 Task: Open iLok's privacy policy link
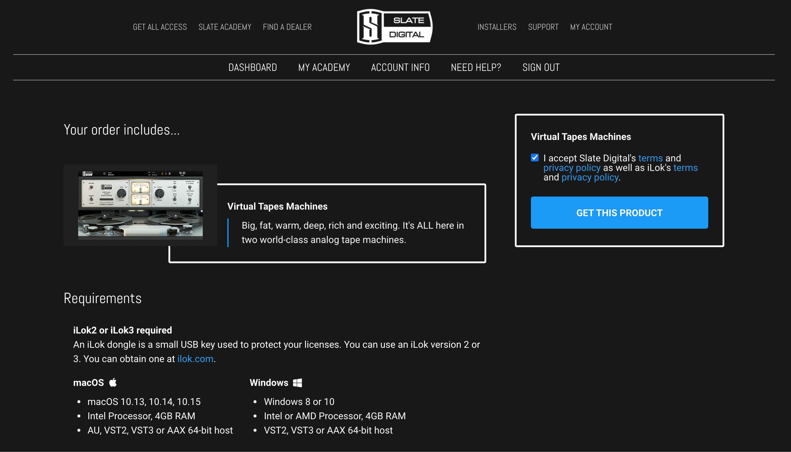click(x=590, y=177)
